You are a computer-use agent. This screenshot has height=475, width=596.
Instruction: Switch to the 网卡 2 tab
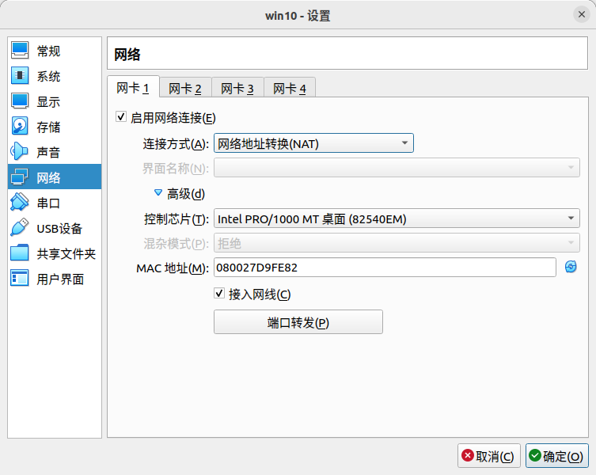coord(185,88)
